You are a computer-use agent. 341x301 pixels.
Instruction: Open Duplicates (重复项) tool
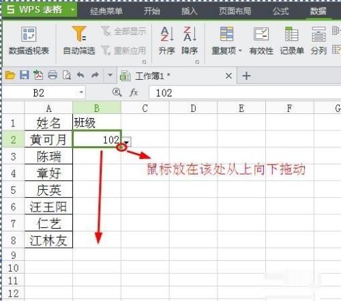[x=226, y=40]
